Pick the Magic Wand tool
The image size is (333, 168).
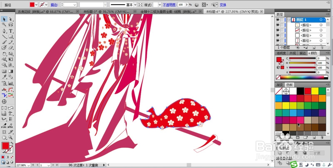pos(4,25)
